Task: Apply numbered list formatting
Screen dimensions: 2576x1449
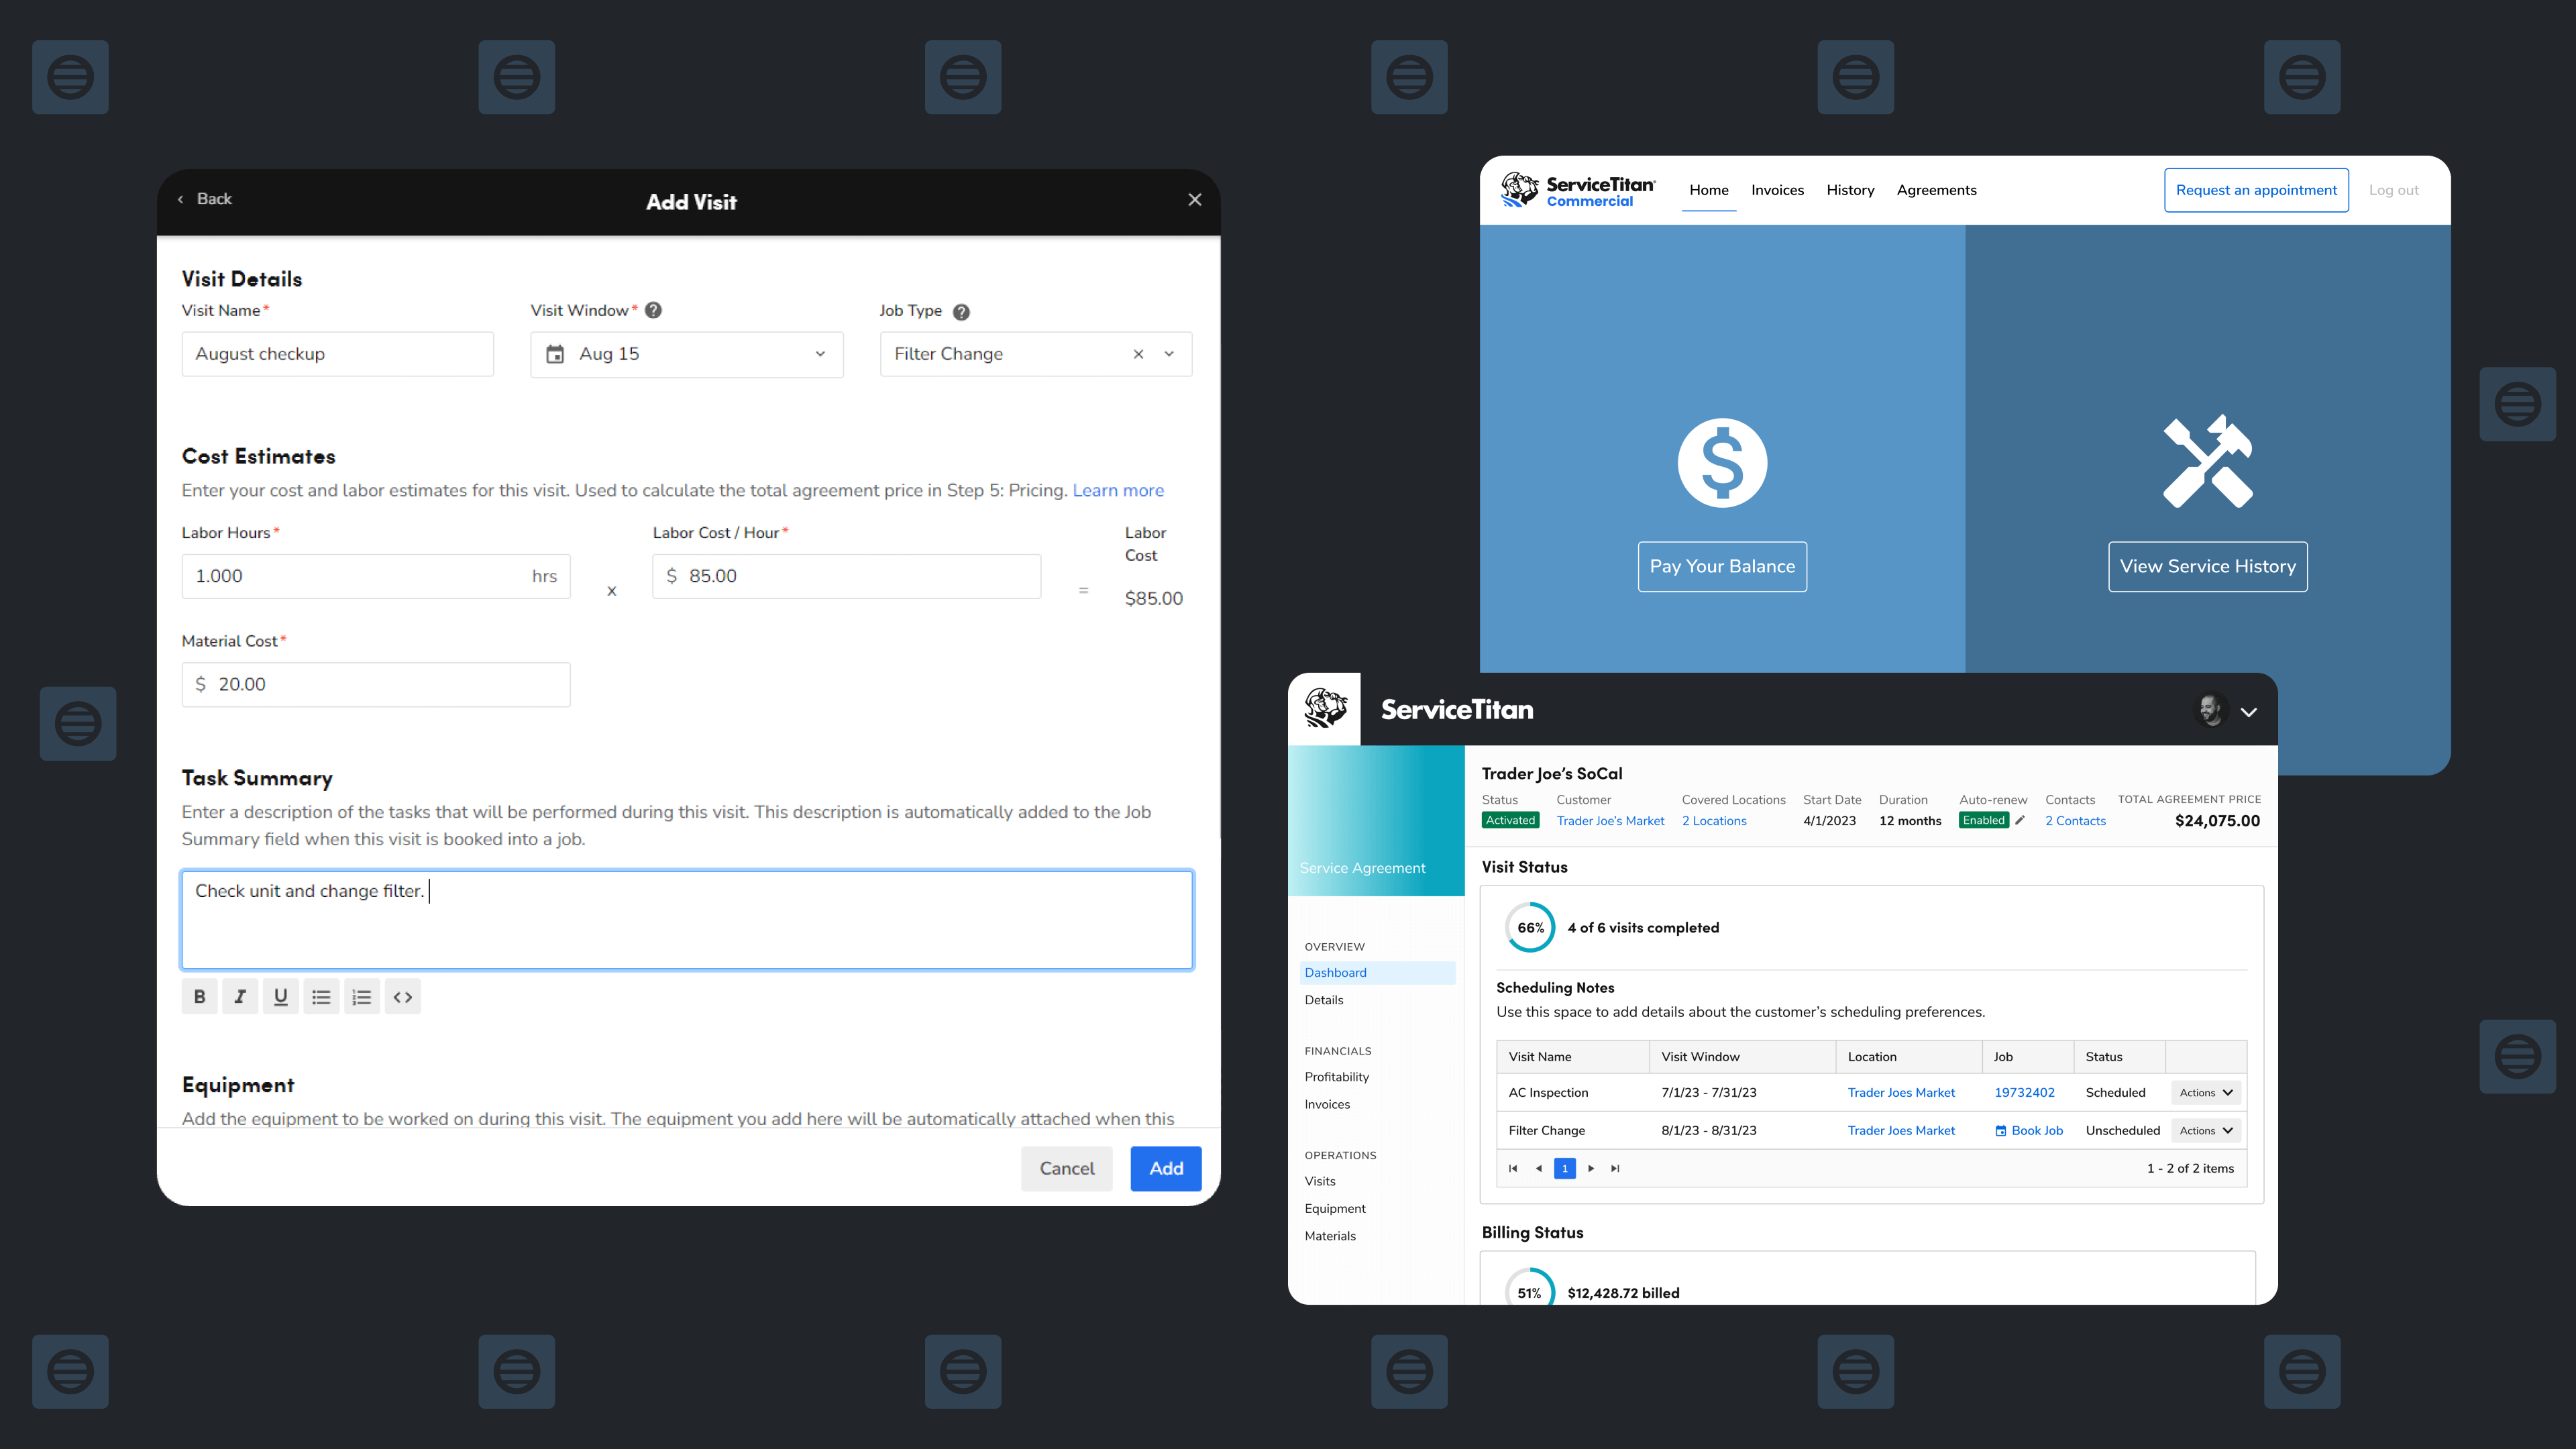Action: click(362, 996)
